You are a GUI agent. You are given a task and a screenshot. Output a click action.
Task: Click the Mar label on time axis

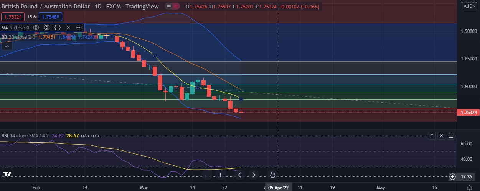click(x=144, y=188)
